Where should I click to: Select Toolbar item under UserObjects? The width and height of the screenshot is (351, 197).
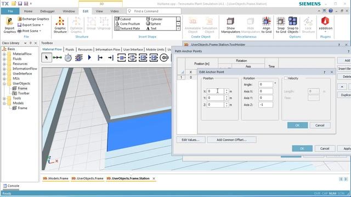click(21, 94)
